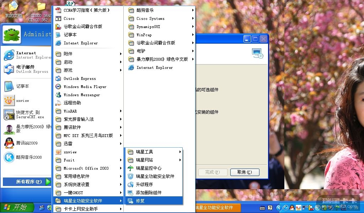The height and width of the screenshot is (213, 364).
Task: Expand 紫光拼音输入法 submenu
Action: [x=88, y=119]
